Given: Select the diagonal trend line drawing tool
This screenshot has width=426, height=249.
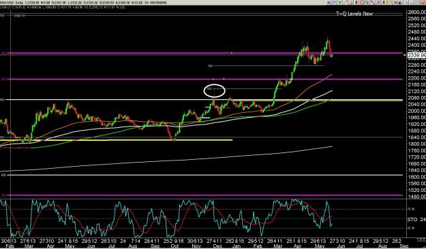Looking at the screenshot, I should pos(372,3).
